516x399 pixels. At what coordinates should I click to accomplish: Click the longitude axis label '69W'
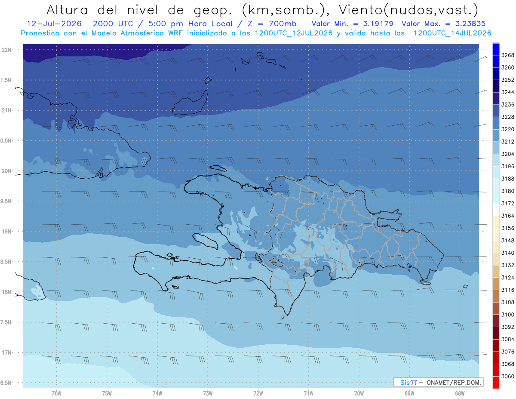point(409,393)
